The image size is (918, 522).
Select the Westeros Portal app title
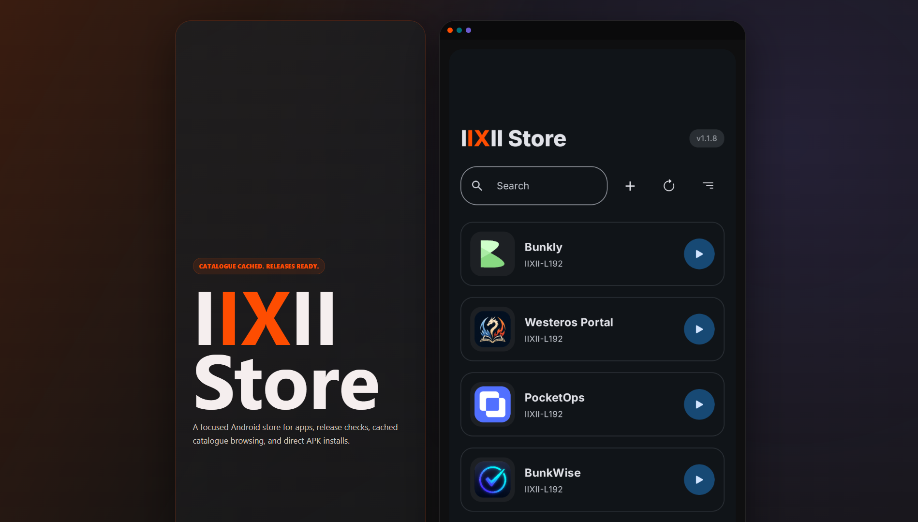click(x=569, y=322)
